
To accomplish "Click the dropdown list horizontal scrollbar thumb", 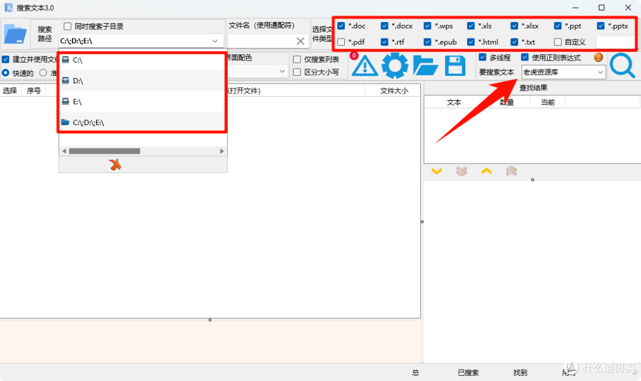I will [104, 151].
